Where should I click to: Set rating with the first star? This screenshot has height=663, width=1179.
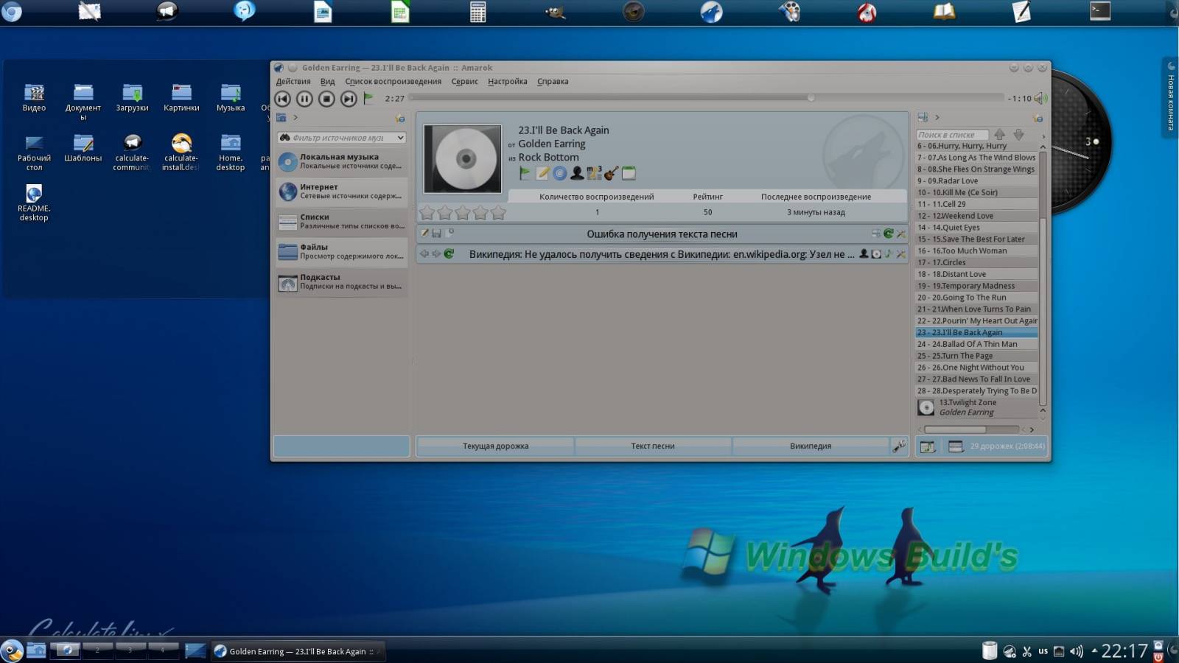click(x=427, y=213)
